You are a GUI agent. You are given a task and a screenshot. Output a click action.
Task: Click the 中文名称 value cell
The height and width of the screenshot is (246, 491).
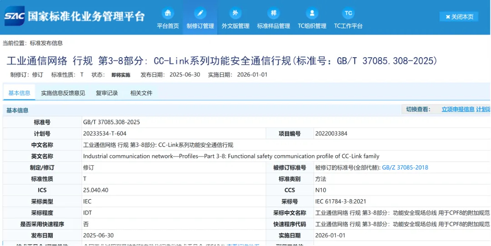pyautogui.click(x=286, y=145)
